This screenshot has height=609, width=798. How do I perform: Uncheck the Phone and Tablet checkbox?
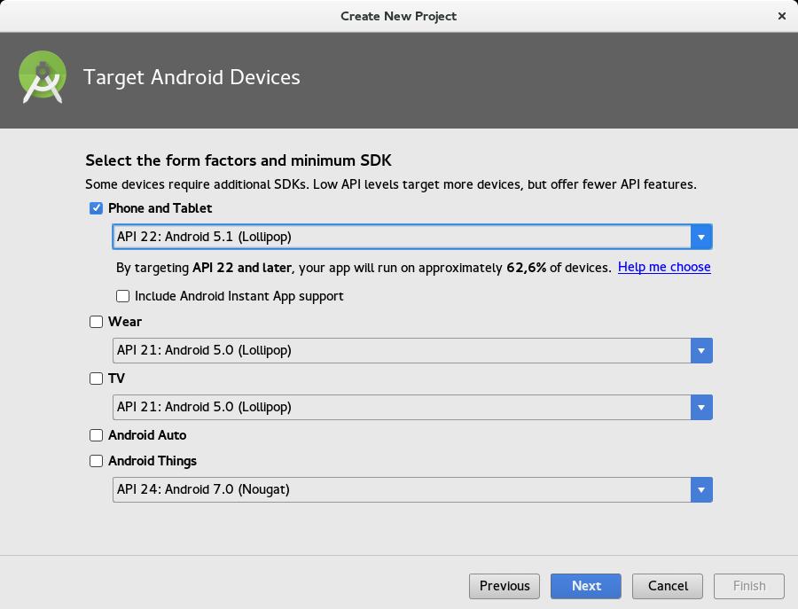pyautogui.click(x=96, y=208)
